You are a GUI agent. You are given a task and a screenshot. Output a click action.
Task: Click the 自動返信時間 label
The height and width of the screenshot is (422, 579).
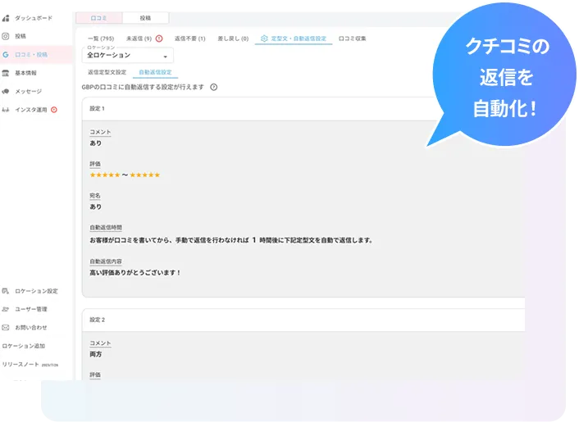(106, 228)
